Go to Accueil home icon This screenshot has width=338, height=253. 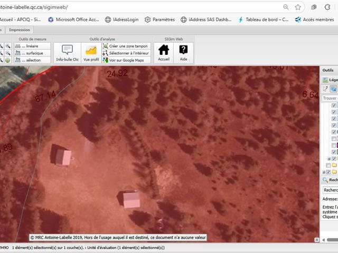pos(164,53)
